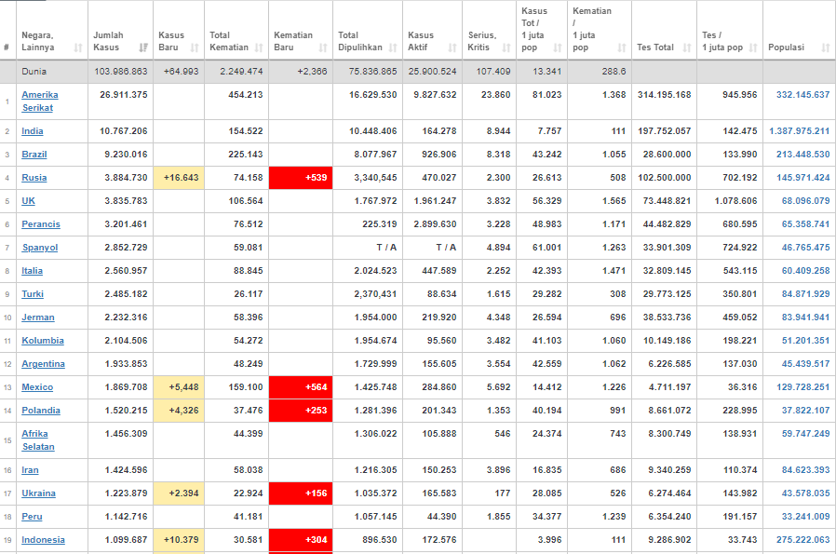The width and height of the screenshot is (836, 554).
Task: Open the Turki country link
Action: click(x=33, y=294)
